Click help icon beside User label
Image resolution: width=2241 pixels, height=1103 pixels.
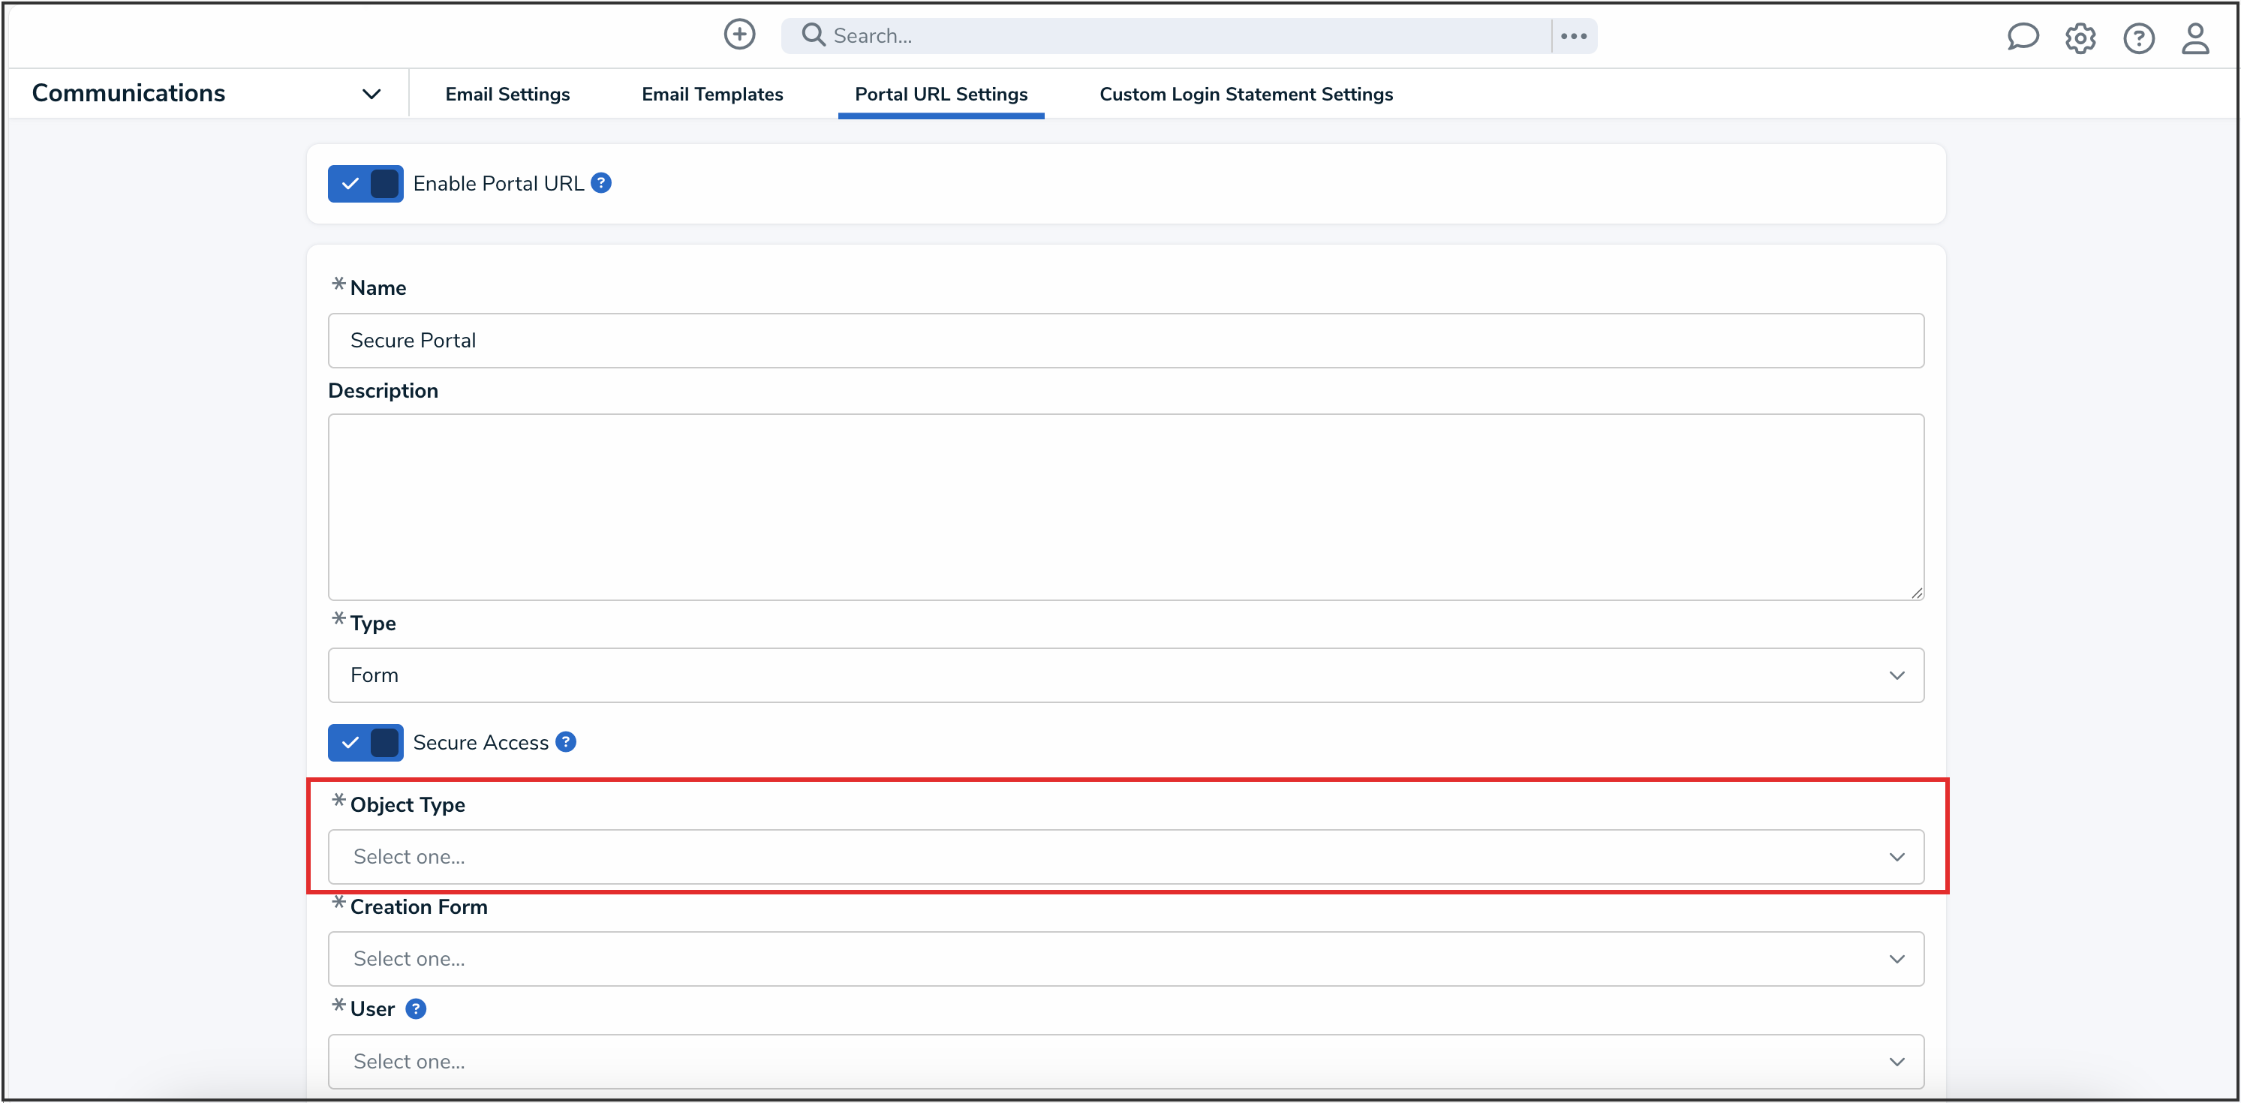pyautogui.click(x=416, y=1009)
